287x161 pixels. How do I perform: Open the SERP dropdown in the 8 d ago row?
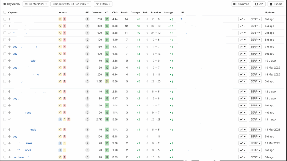point(255,19)
